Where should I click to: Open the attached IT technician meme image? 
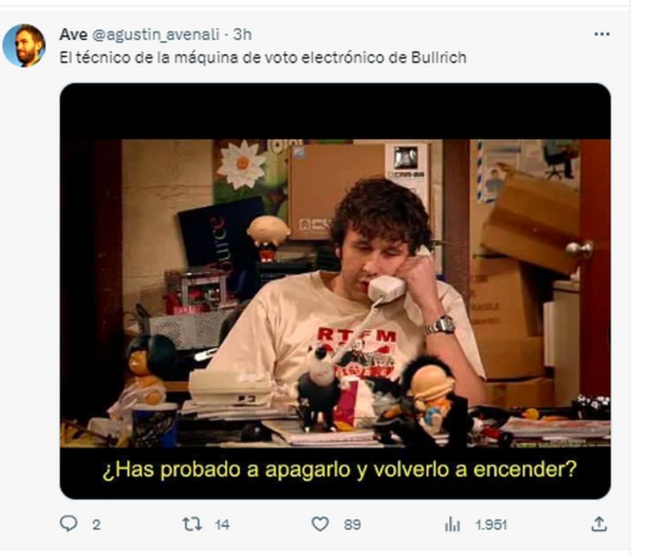click(335, 291)
